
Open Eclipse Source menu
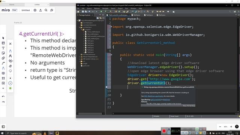pos(89,8)
